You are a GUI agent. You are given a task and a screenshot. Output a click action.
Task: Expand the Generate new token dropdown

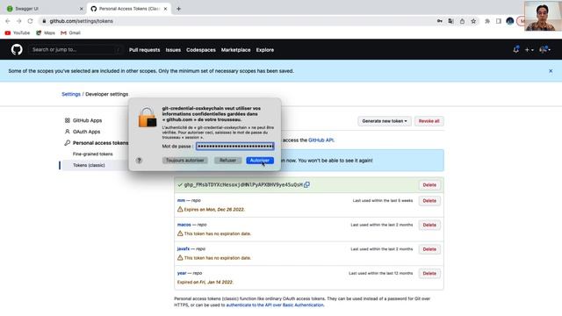[385, 121]
